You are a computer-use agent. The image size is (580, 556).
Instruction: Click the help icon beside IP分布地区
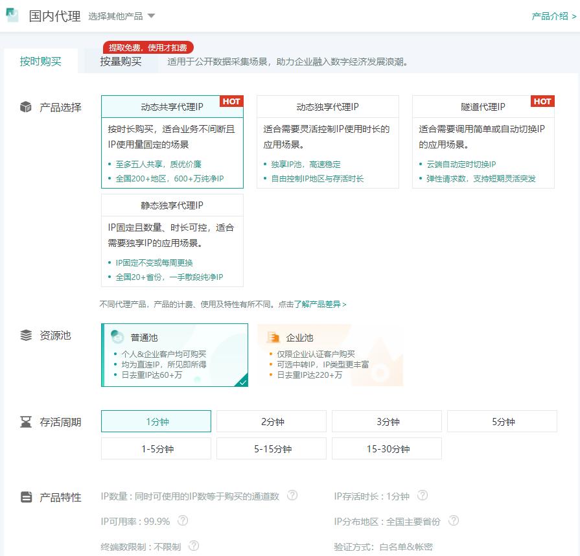pyautogui.click(x=454, y=521)
